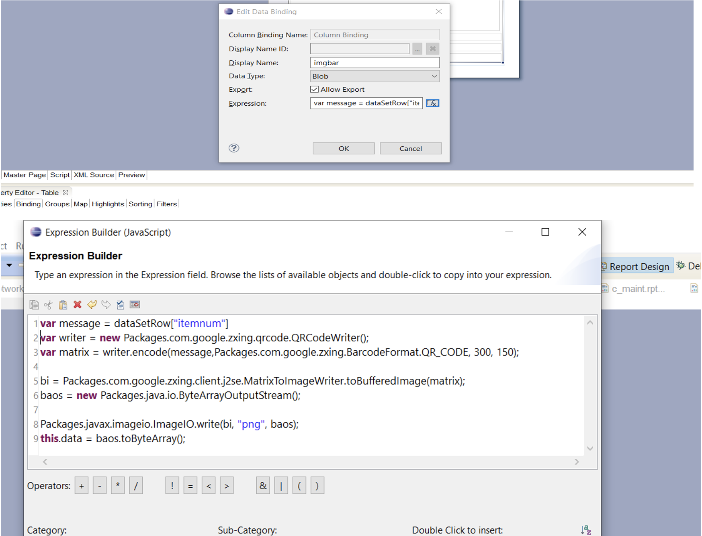Image resolution: width=702 pixels, height=536 pixels.
Task: Switch to Master Page tab
Action: point(25,175)
